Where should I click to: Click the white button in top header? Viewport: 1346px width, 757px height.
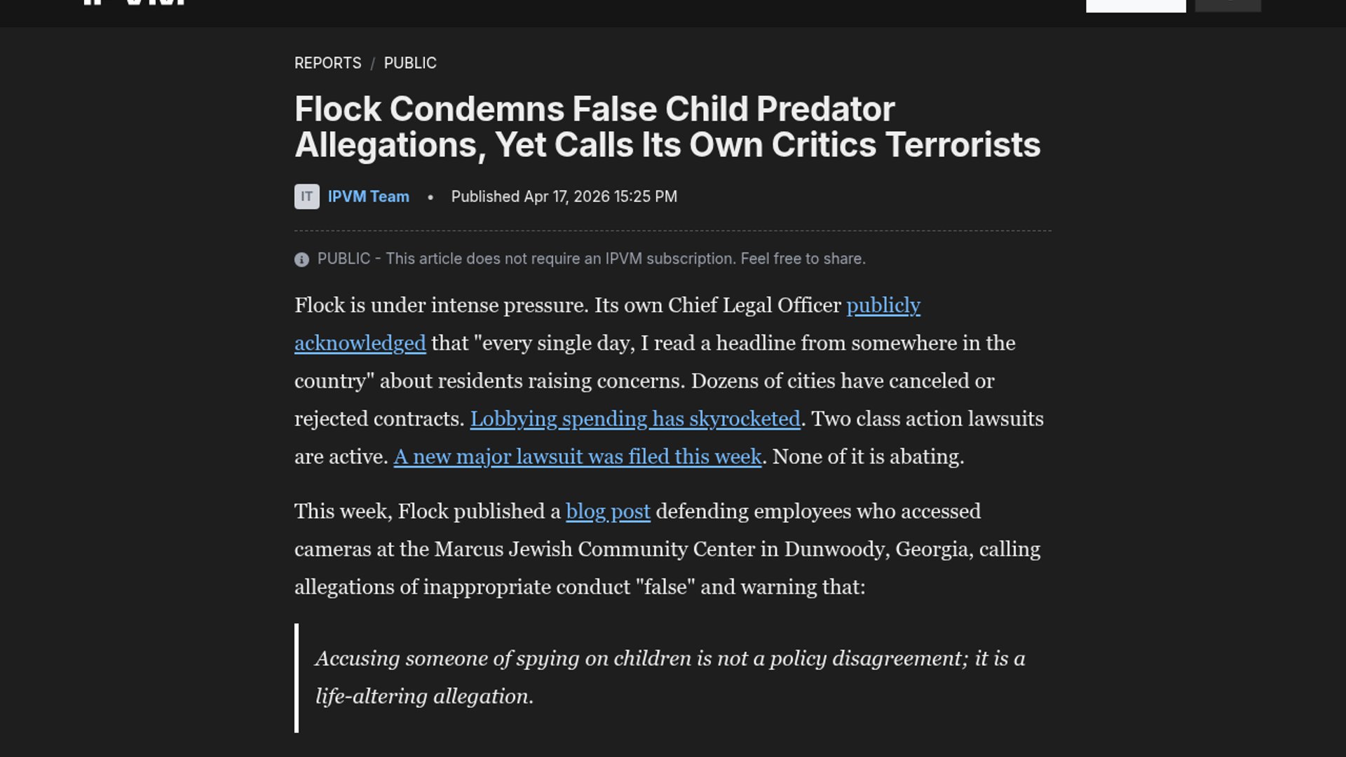1136,5
